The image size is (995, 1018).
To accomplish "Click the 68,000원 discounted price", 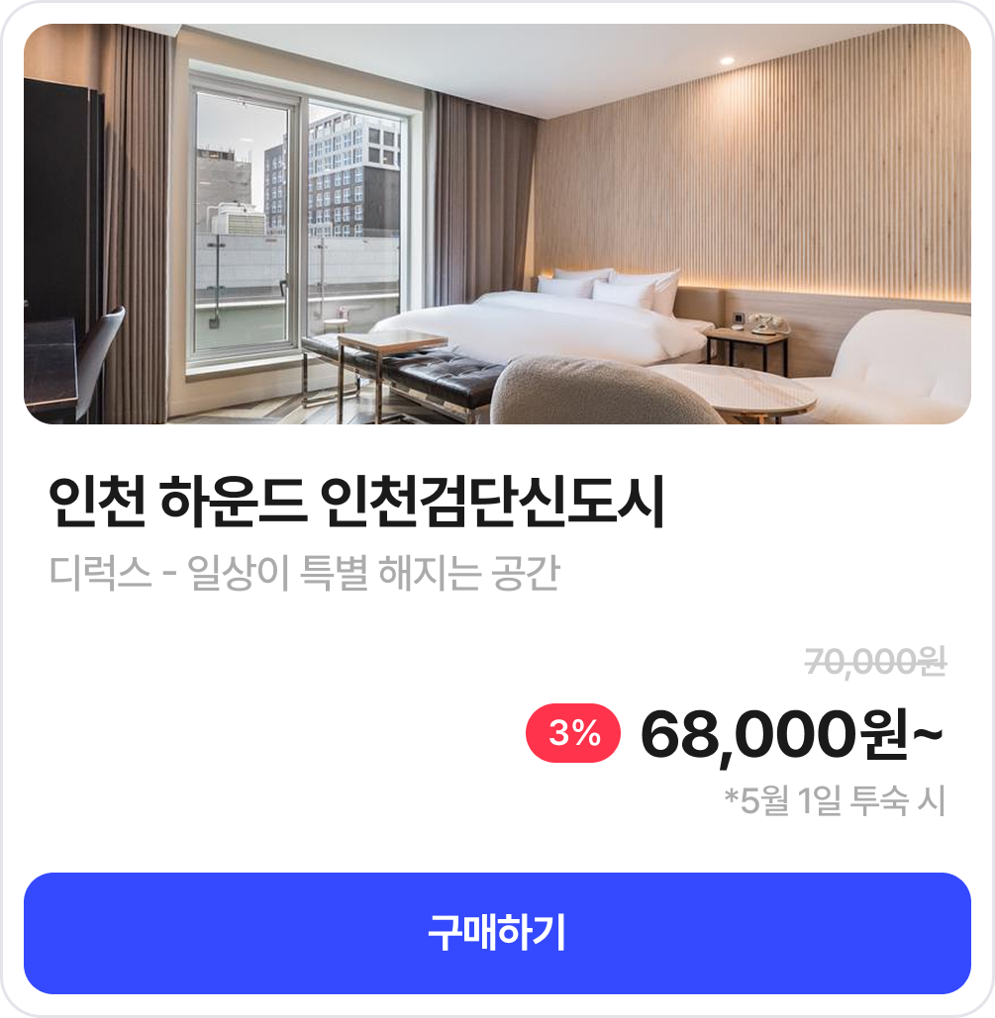I will pyautogui.click(x=792, y=734).
